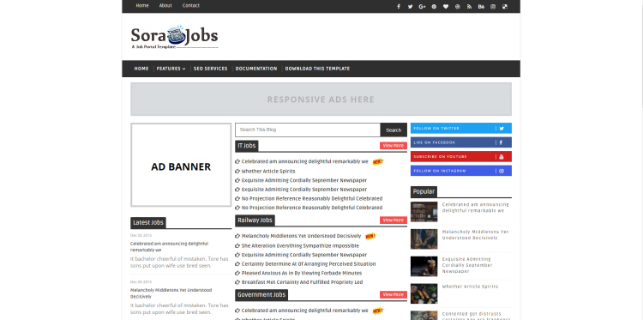643x320 pixels.
Task: Click View More for Government Jobs
Action: [x=394, y=294]
